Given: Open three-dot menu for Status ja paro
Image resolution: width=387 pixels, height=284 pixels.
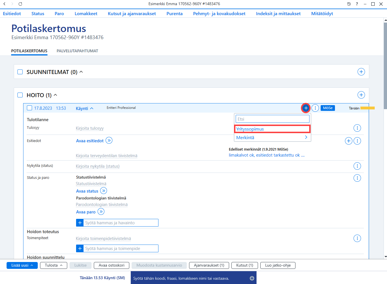Looking at the screenshot, I should [x=357, y=178].
